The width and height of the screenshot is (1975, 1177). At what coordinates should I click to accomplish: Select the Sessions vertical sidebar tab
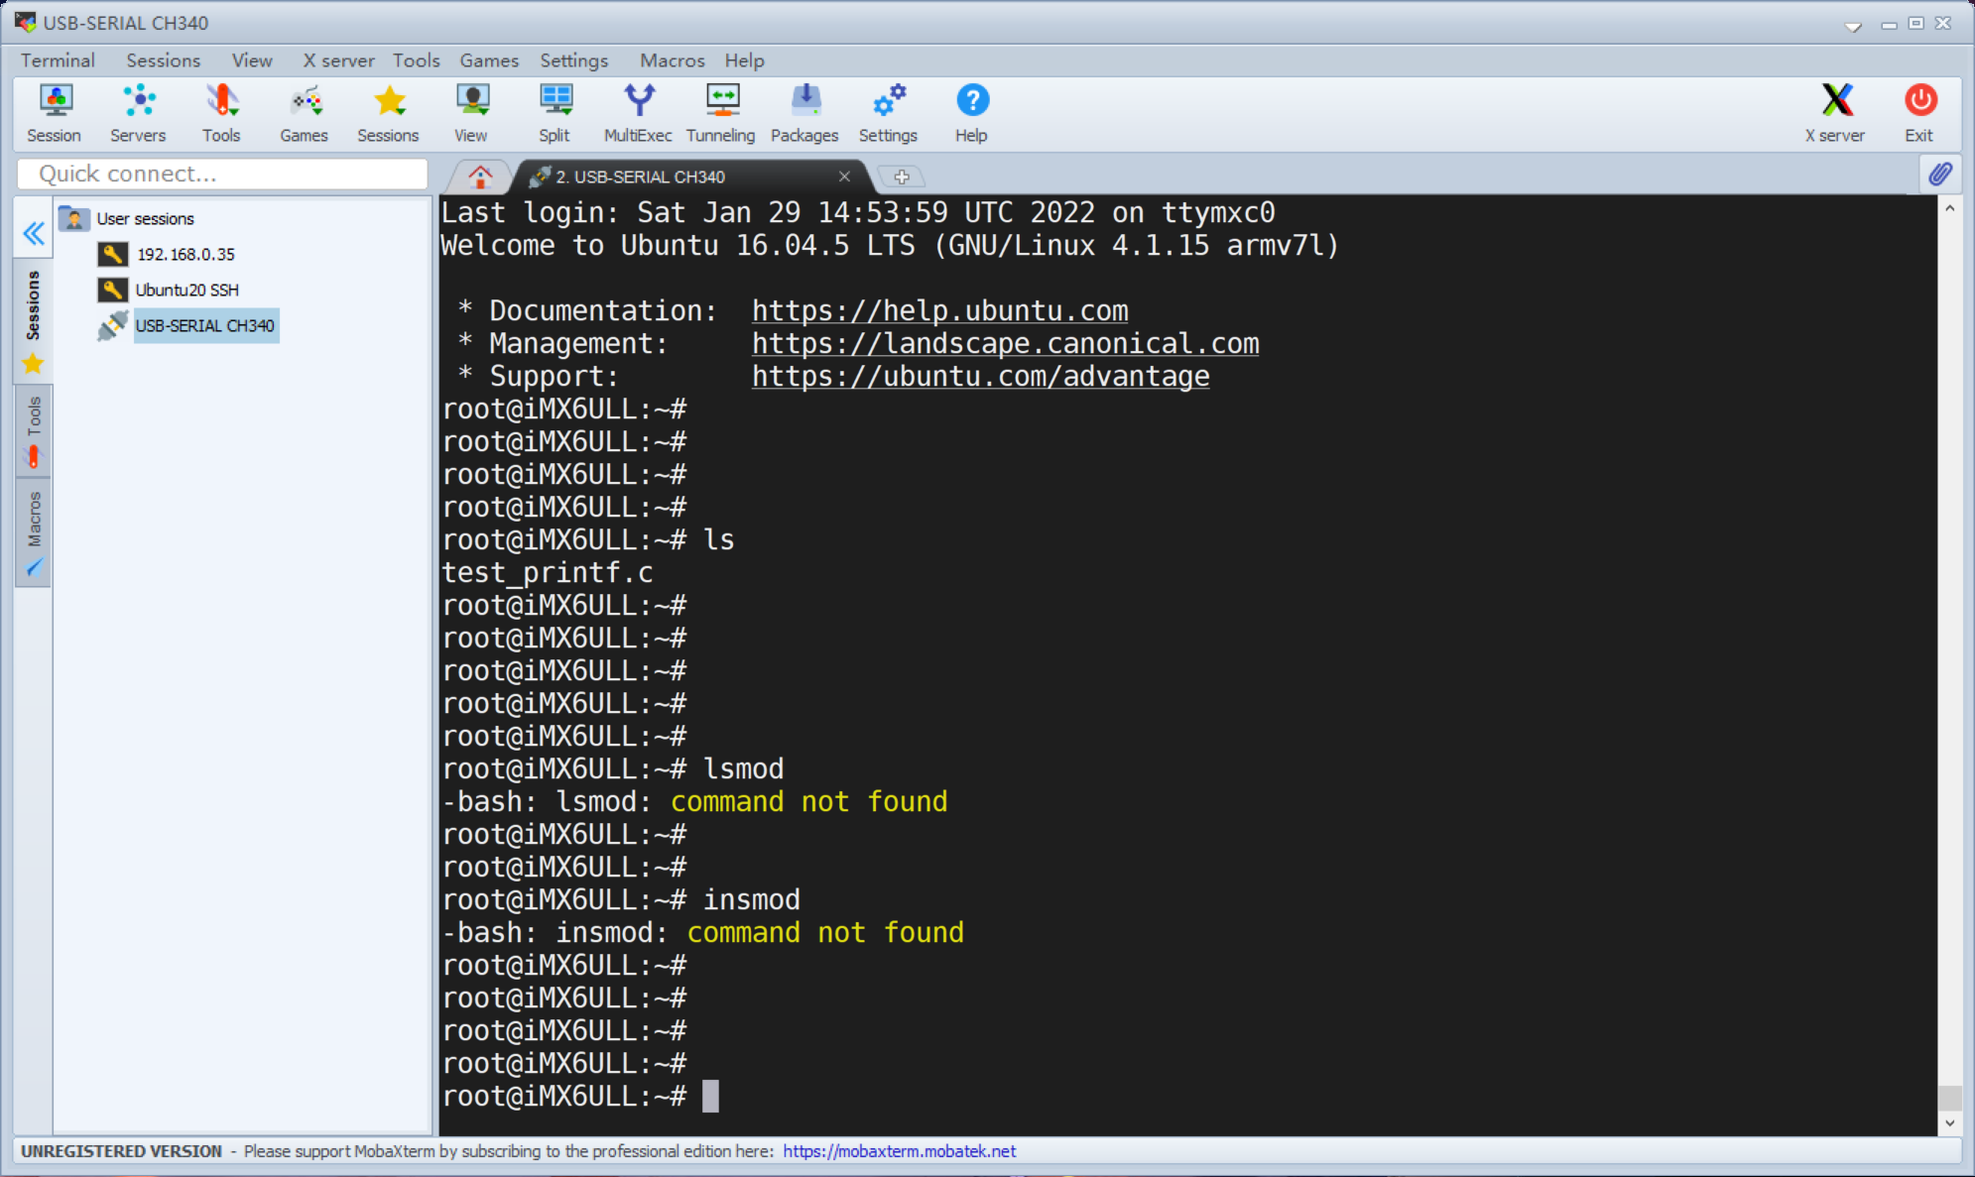click(x=34, y=320)
